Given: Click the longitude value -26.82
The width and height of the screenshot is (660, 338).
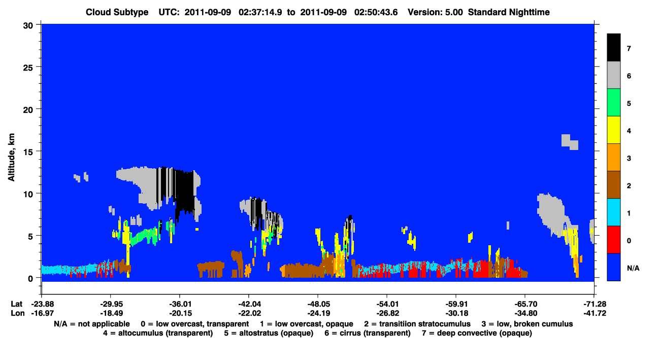Looking at the screenshot, I should pos(386,313).
